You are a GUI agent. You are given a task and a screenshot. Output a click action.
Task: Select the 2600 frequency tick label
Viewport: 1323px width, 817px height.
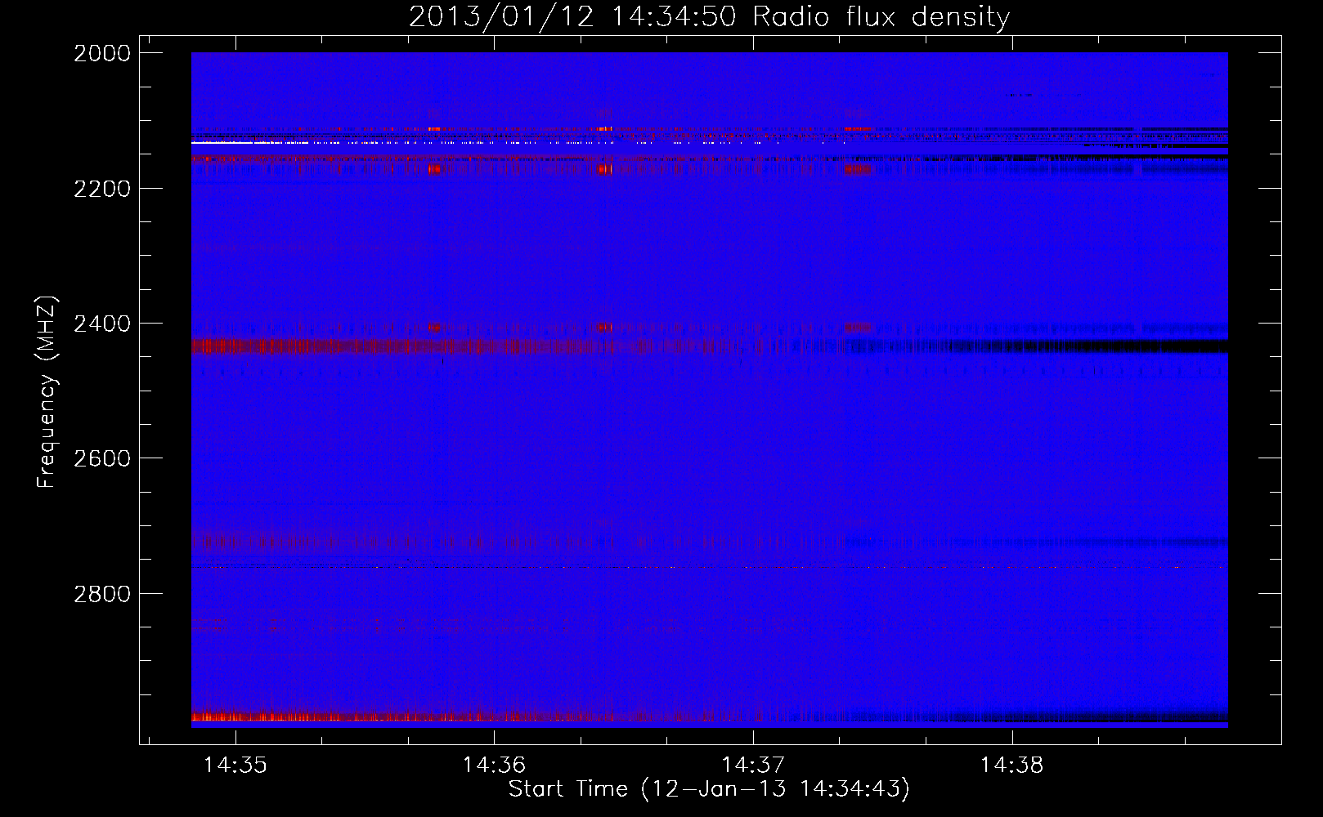click(x=102, y=458)
